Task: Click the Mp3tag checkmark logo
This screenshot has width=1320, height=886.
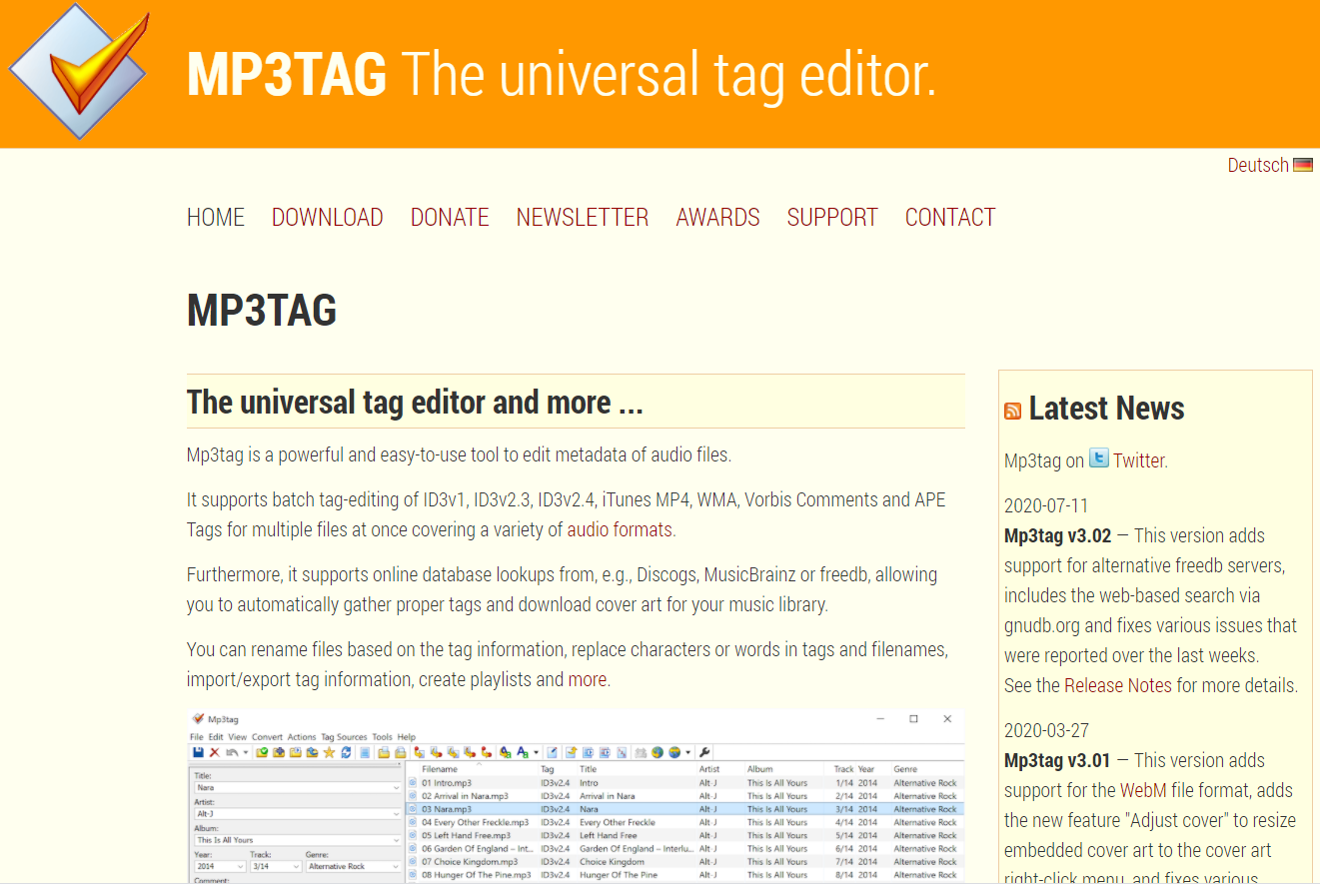Action: click(x=78, y=71)
